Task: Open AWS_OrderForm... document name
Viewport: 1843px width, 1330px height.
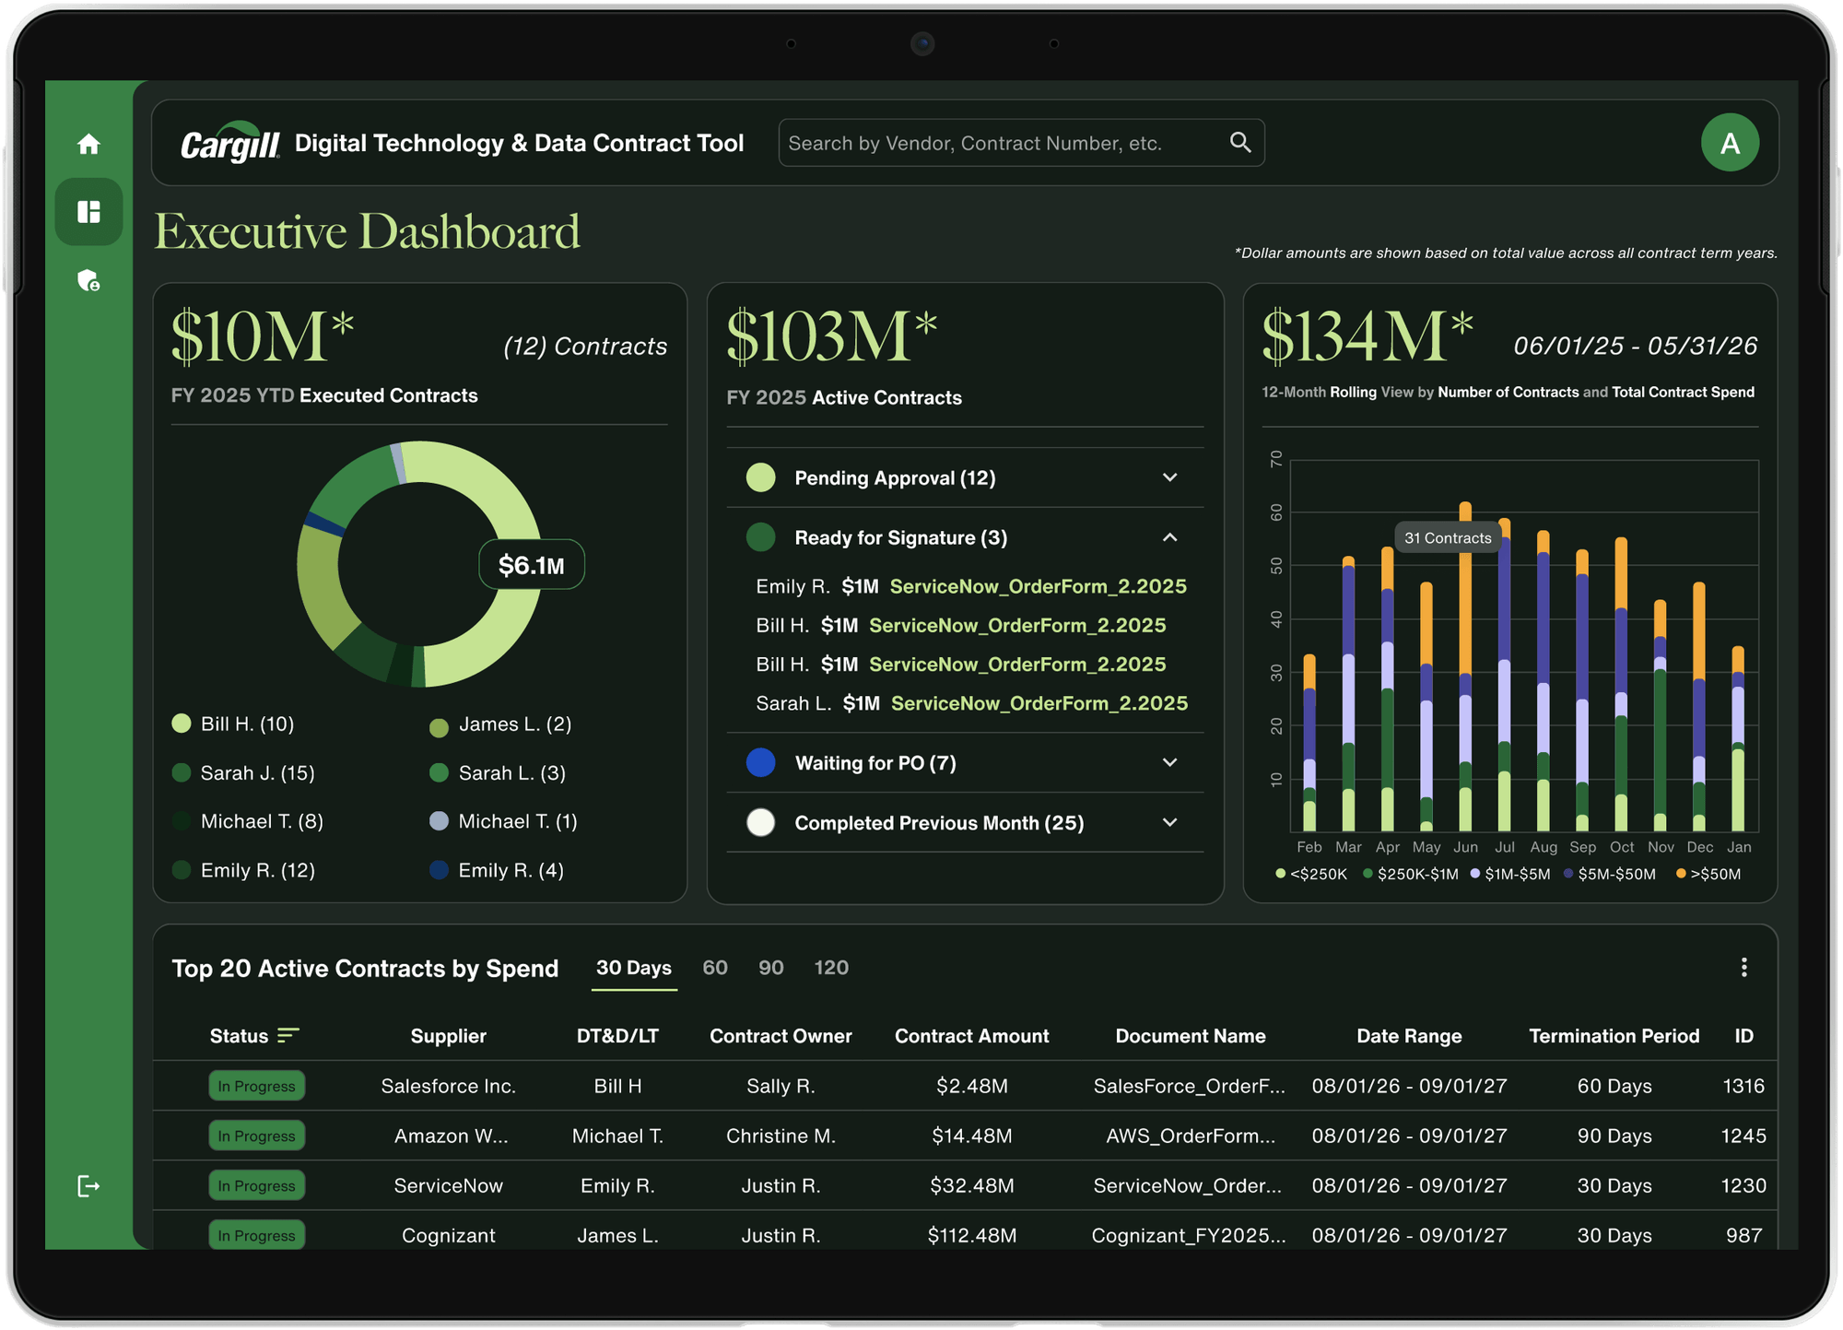Action: pyautogui.click(x=1191, y=1136)
